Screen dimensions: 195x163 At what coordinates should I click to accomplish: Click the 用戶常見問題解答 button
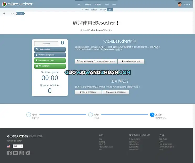(x=88, y=92)
